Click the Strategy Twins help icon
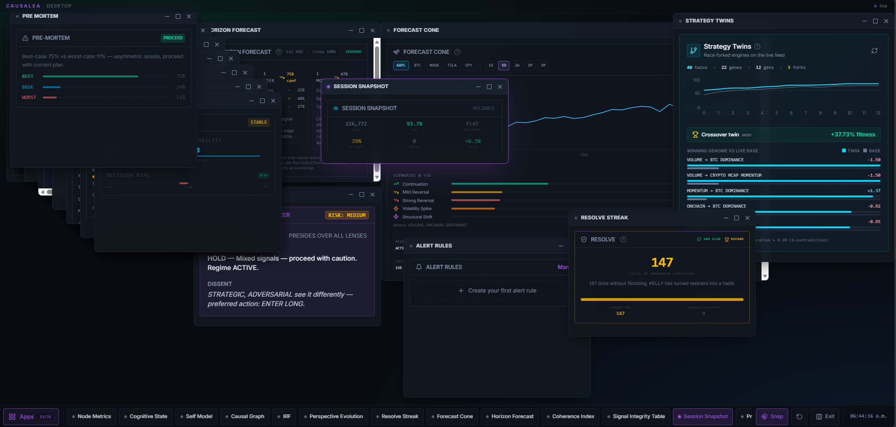The height and width of the screenshot is (427, 896). [x=757, y=46]
